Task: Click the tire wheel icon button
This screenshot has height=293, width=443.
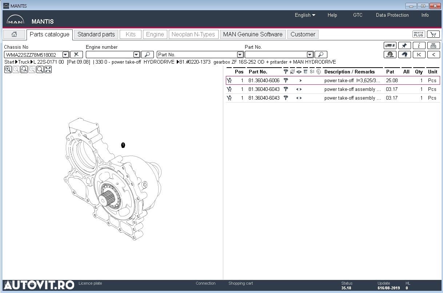Action: point(390,55)
